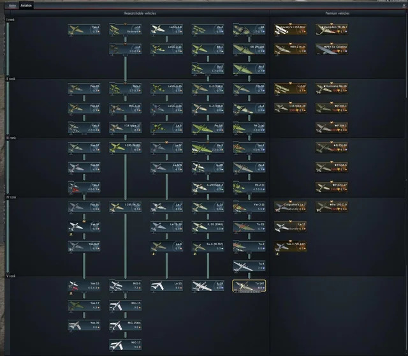
Task: Select the SB 2M-103 bomber
Action: click(249, 49)
